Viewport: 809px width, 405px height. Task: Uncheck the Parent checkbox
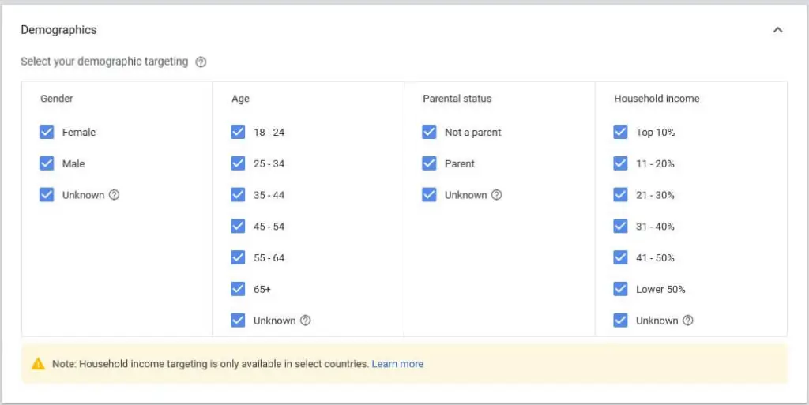(429, 163)
